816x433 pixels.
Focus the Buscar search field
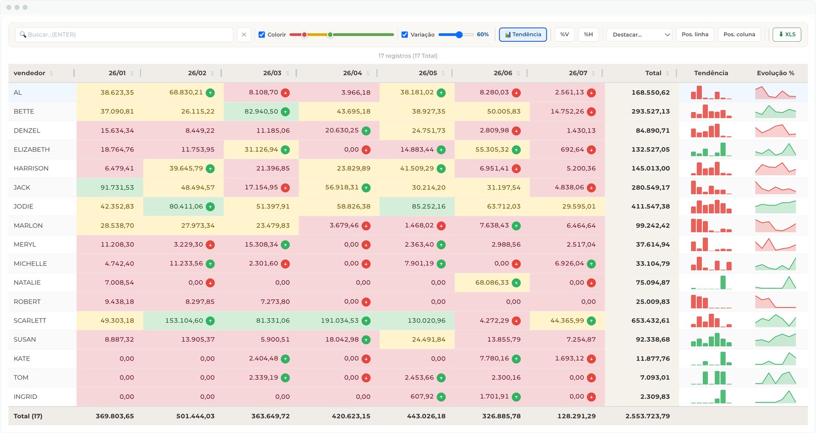[124, 35]
